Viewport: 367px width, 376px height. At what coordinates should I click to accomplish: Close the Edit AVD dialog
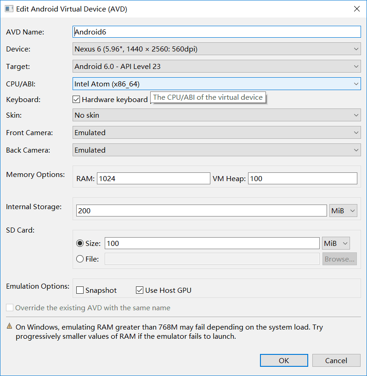click(357, 9)
